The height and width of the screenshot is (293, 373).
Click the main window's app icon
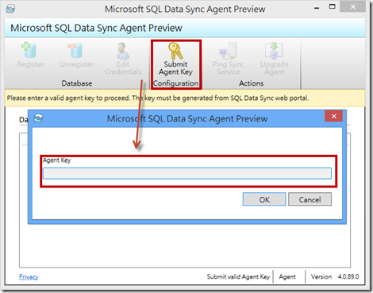coord(10,9)
